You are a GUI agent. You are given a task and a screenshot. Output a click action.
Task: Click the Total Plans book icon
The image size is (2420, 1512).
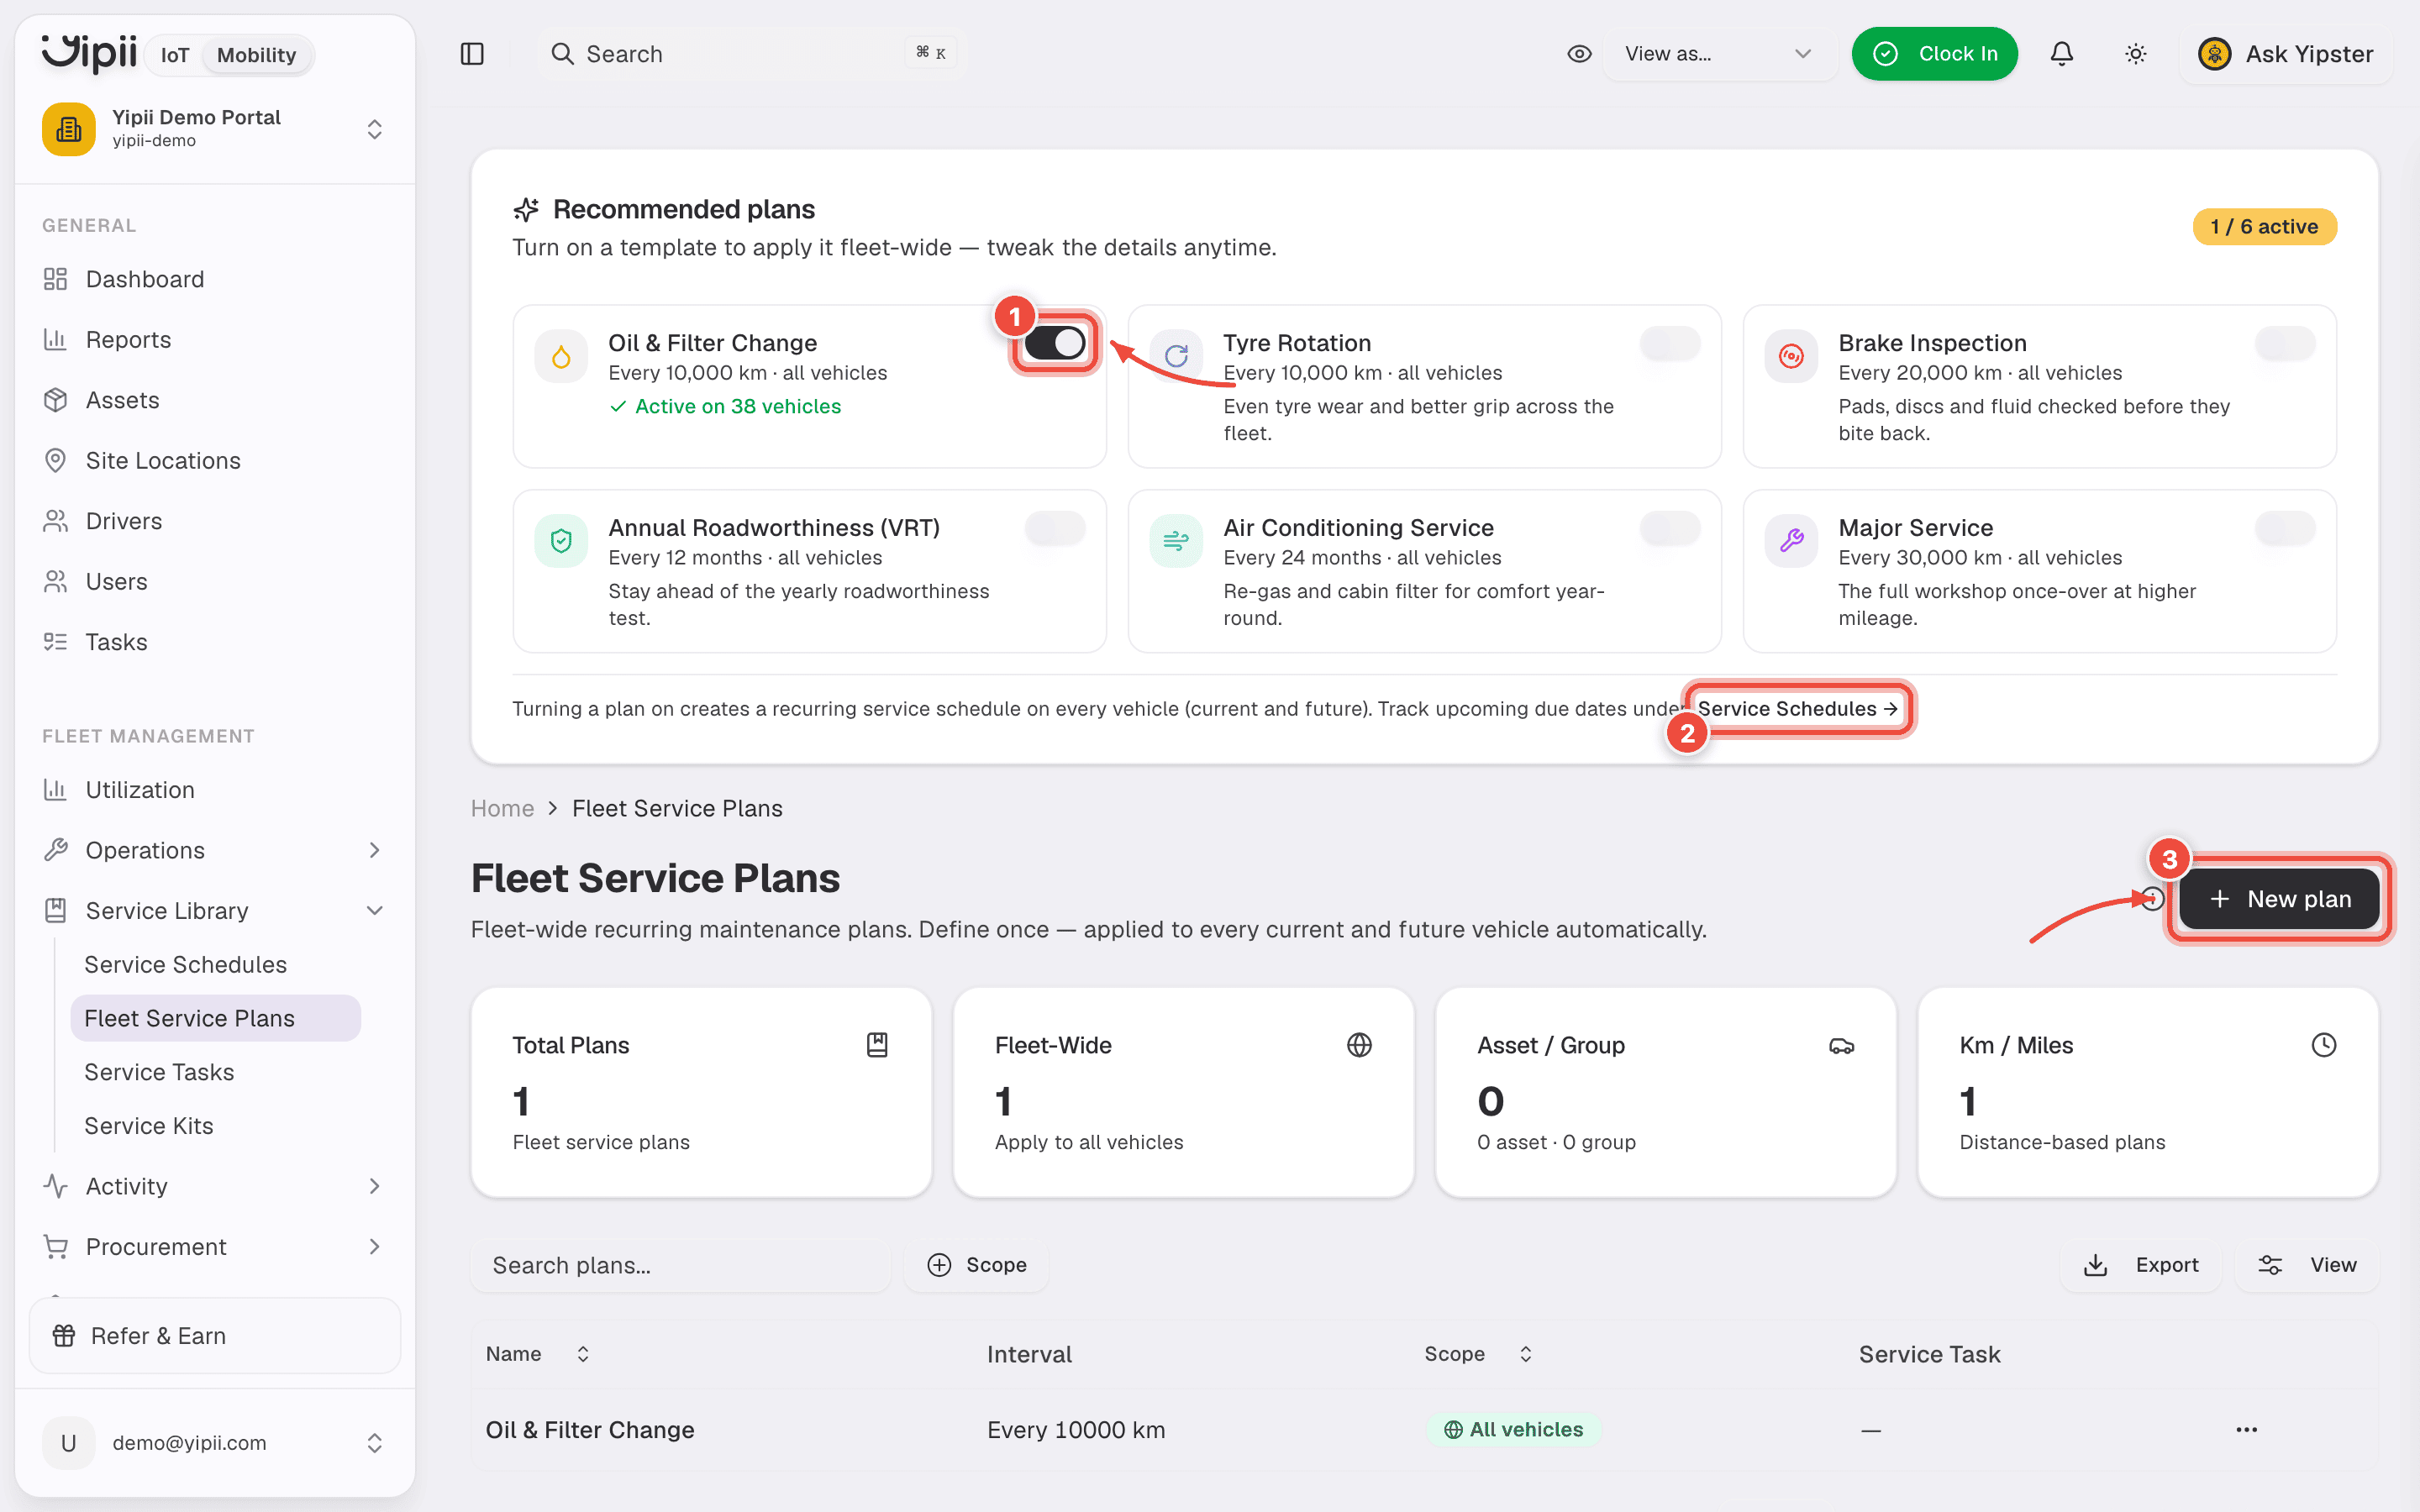coord(877,1045)
